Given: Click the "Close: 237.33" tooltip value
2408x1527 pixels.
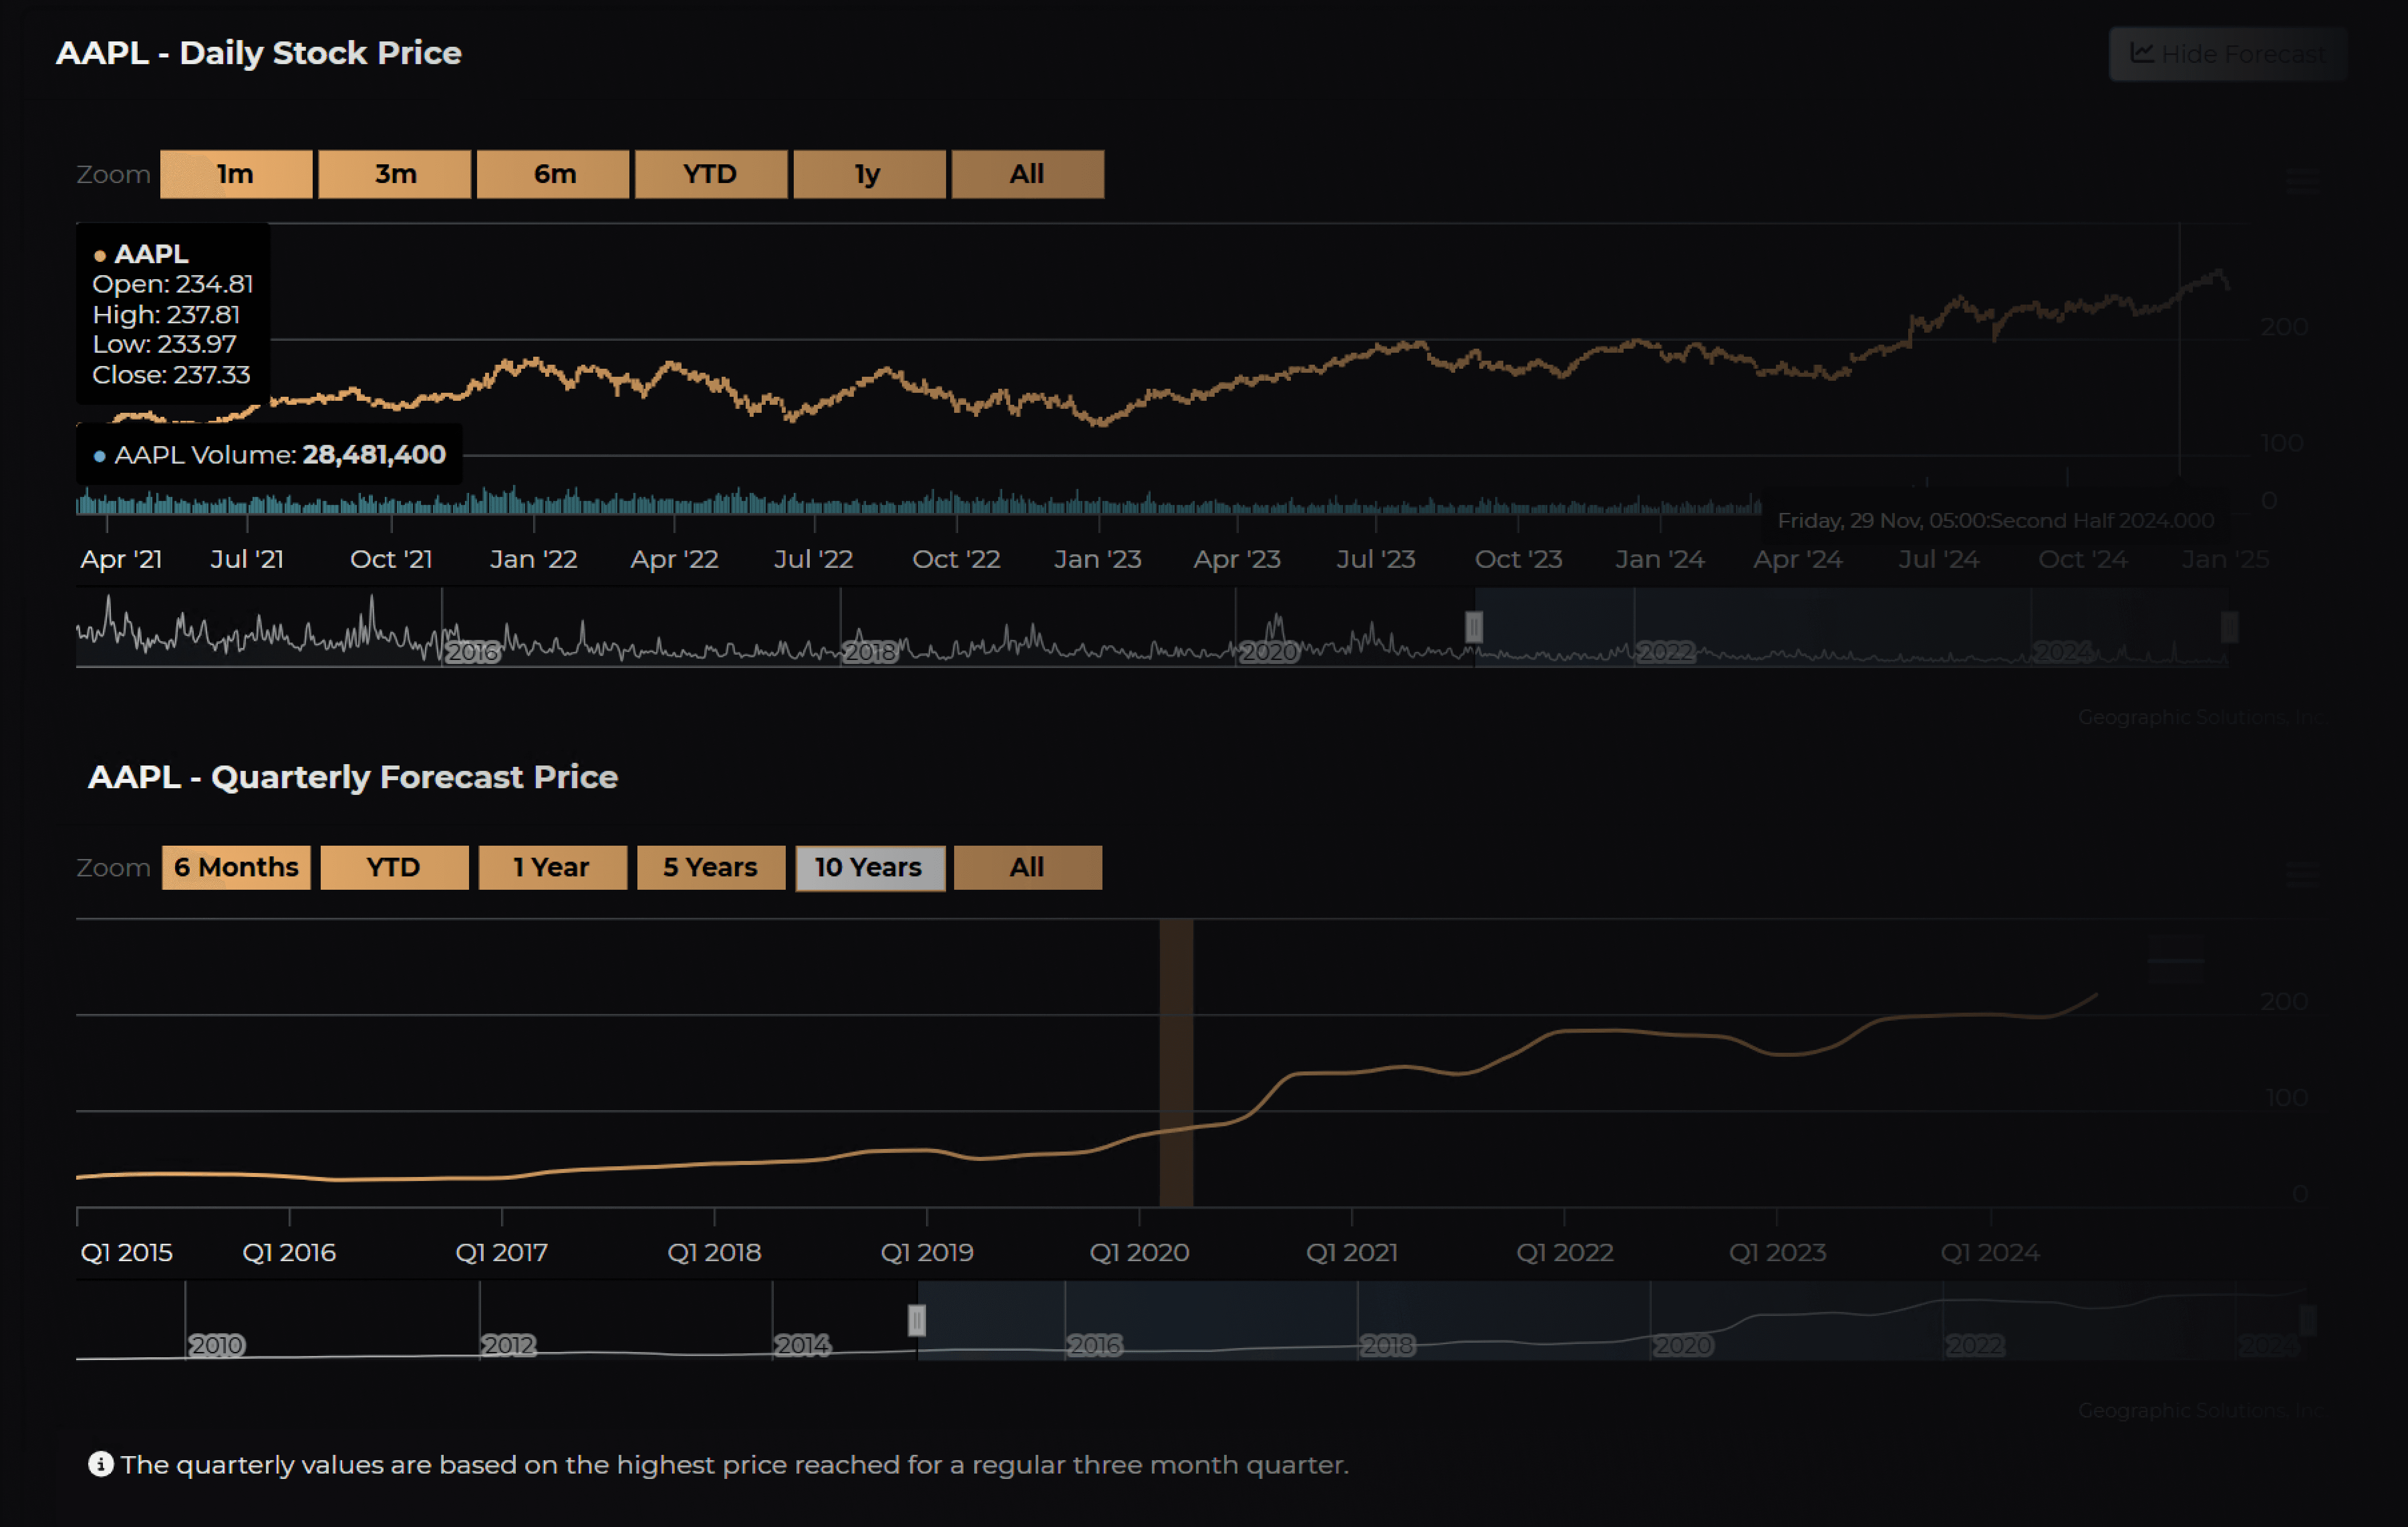Looking at the screenshot, I should click(x=171, y=375).
